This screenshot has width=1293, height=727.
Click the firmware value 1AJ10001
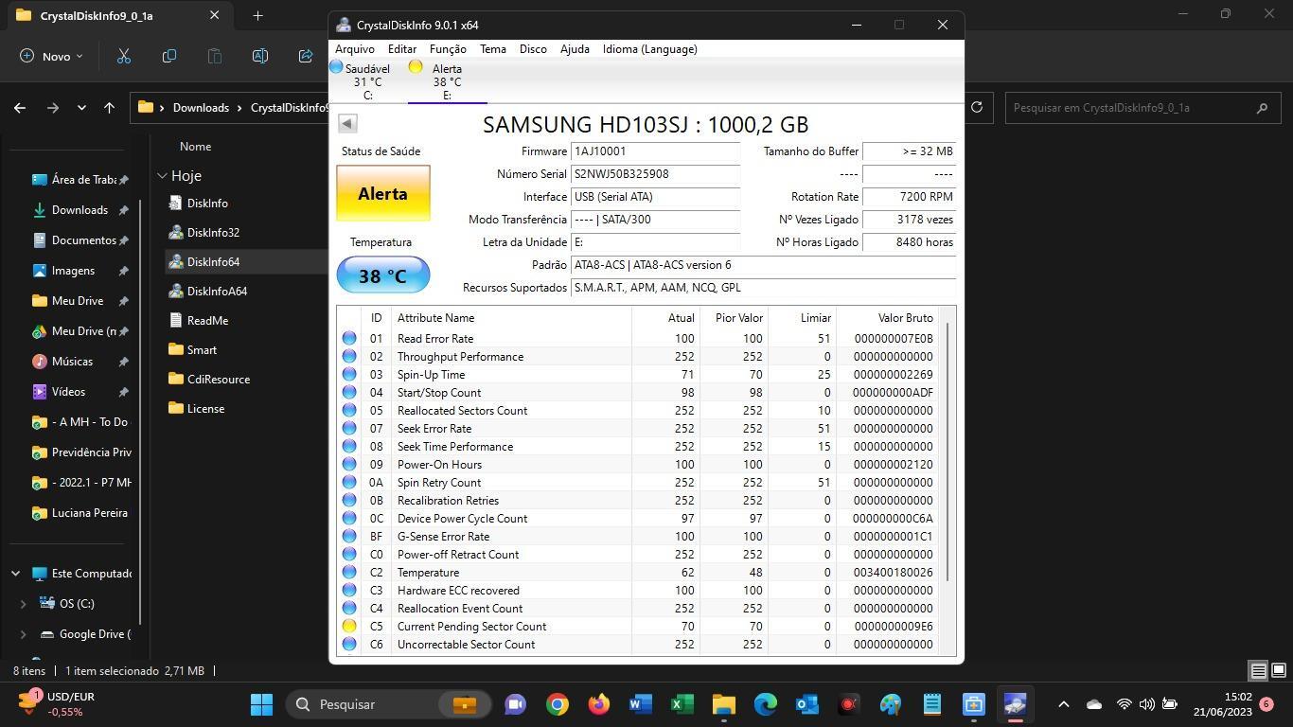(x=655, y=151)
